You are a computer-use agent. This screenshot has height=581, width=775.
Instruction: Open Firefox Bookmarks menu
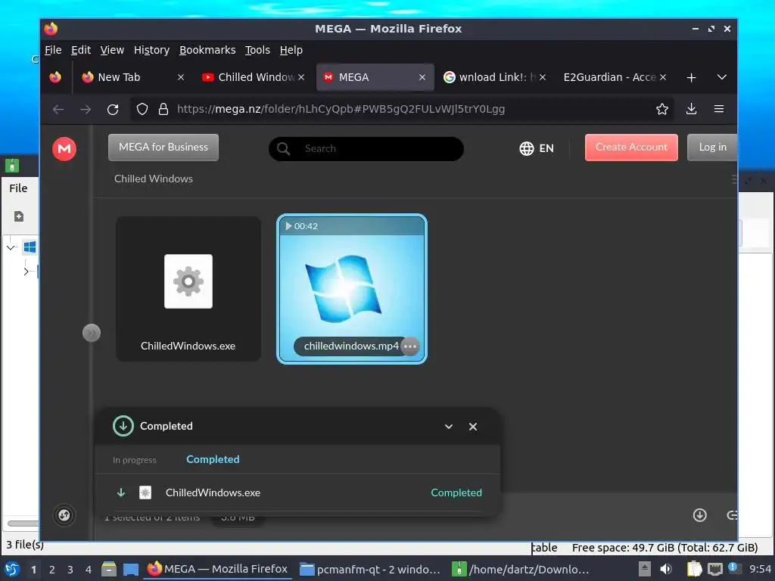(207, 50)
